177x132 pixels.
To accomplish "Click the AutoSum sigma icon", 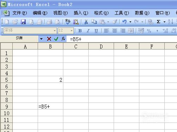I will tap(158, 22).
